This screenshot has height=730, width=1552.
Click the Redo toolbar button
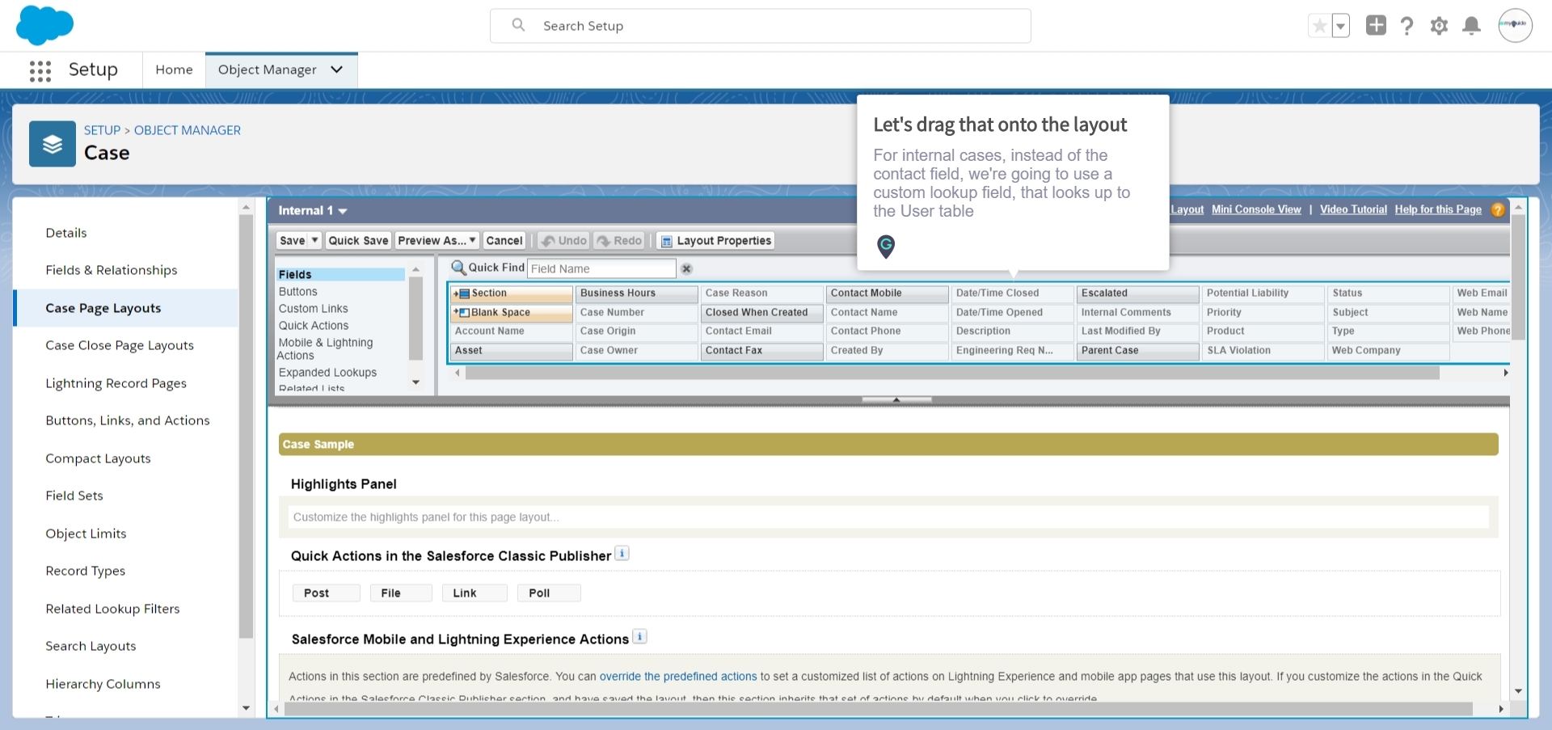619,241
